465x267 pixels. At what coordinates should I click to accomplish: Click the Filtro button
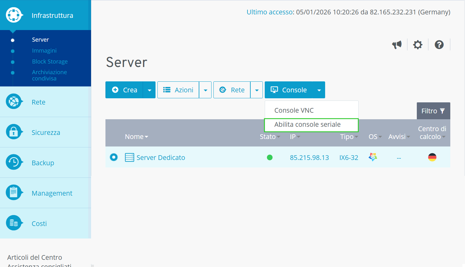[x=433, y=111]
